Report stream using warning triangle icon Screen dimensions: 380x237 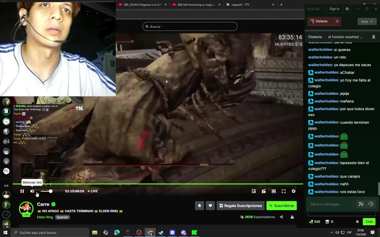(292, 217)
